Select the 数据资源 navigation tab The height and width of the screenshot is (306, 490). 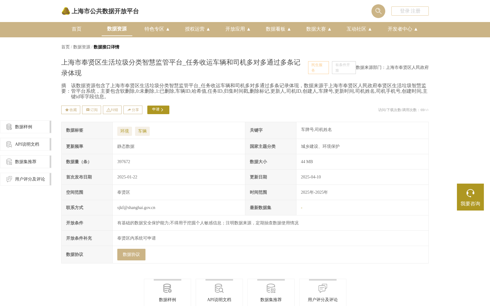pyautogui.click(x=117, y=29)
